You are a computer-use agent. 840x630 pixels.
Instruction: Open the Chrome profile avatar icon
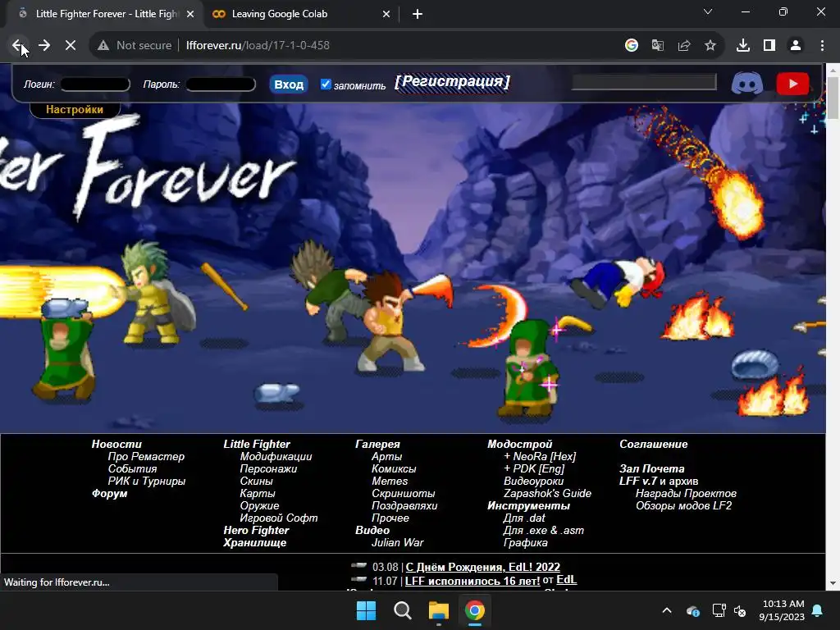click(796, 46)
